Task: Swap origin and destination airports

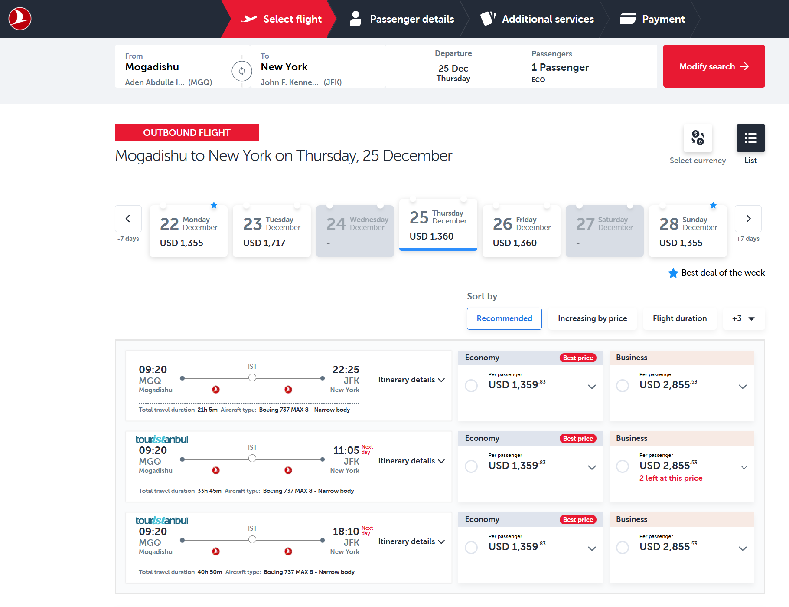Action: tap(241, 71)
